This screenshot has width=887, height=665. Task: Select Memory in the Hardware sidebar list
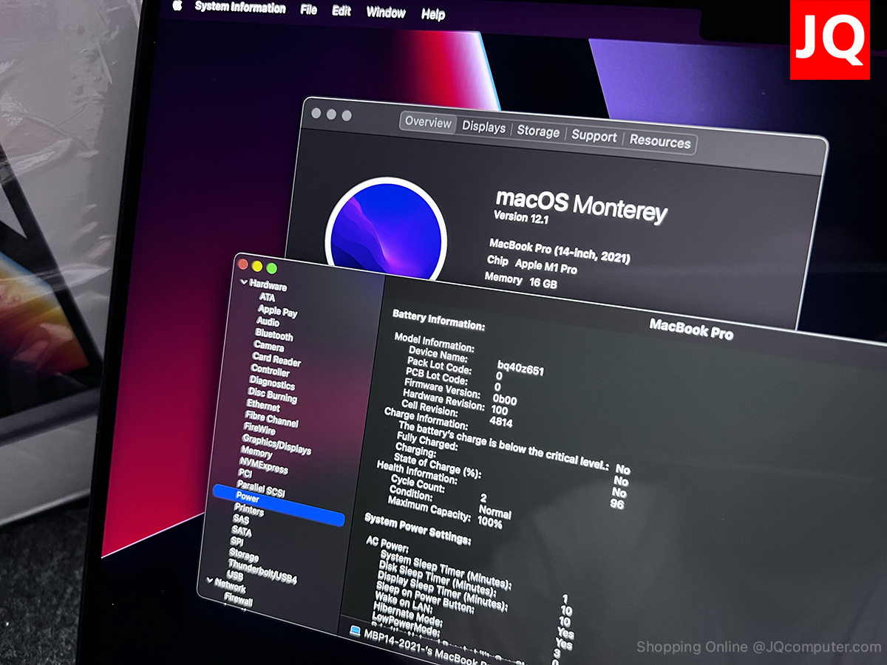[x=256, y=452]
